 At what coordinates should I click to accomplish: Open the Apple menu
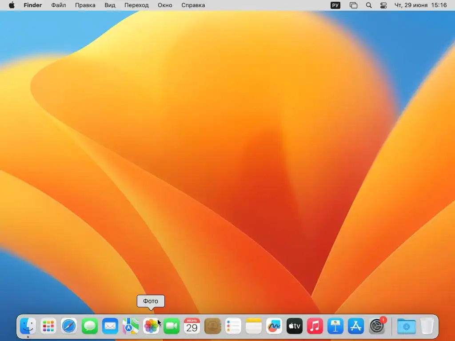pyautogui.click(x=12, y=5)
